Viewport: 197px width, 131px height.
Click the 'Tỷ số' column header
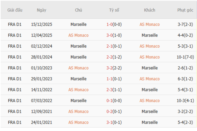tap(114, 10)
